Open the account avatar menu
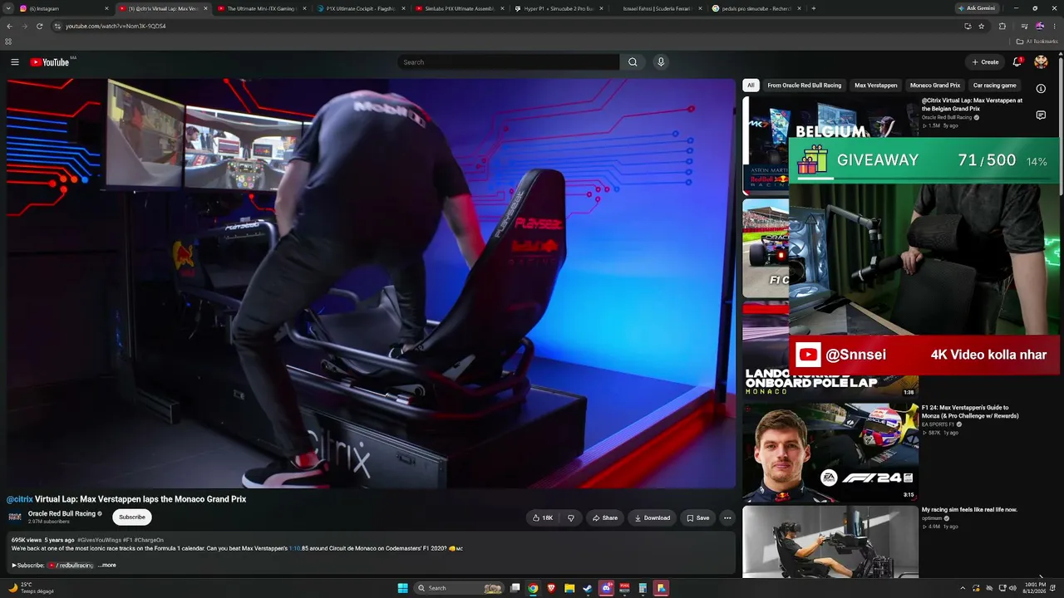Screen dimensions: 1064x598 tap(1041, 62)
